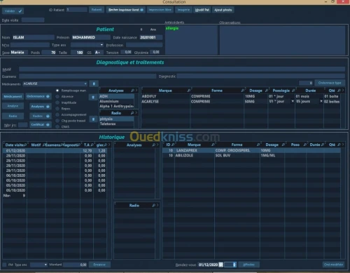Open the Médicaments ACARLYSE dropdown

click(85, 84)
